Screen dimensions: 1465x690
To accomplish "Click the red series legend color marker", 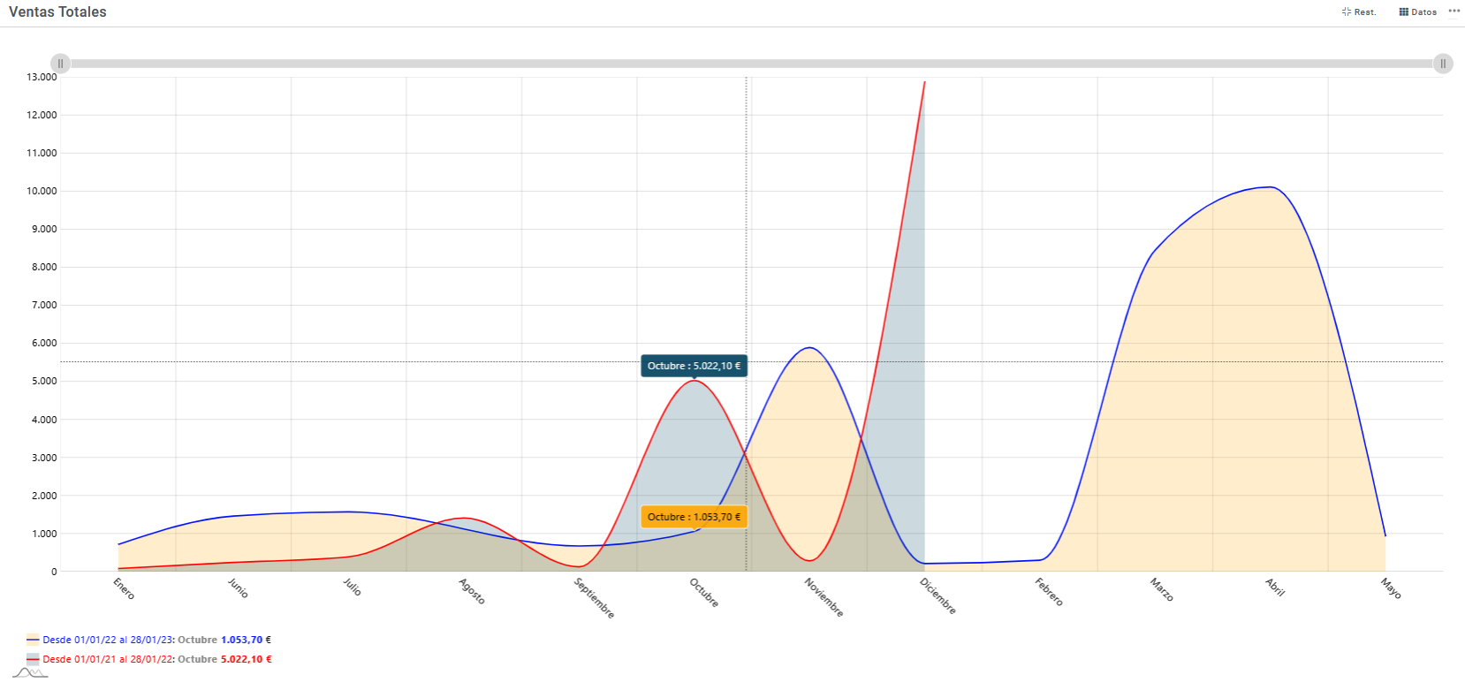I will (33, 659).
